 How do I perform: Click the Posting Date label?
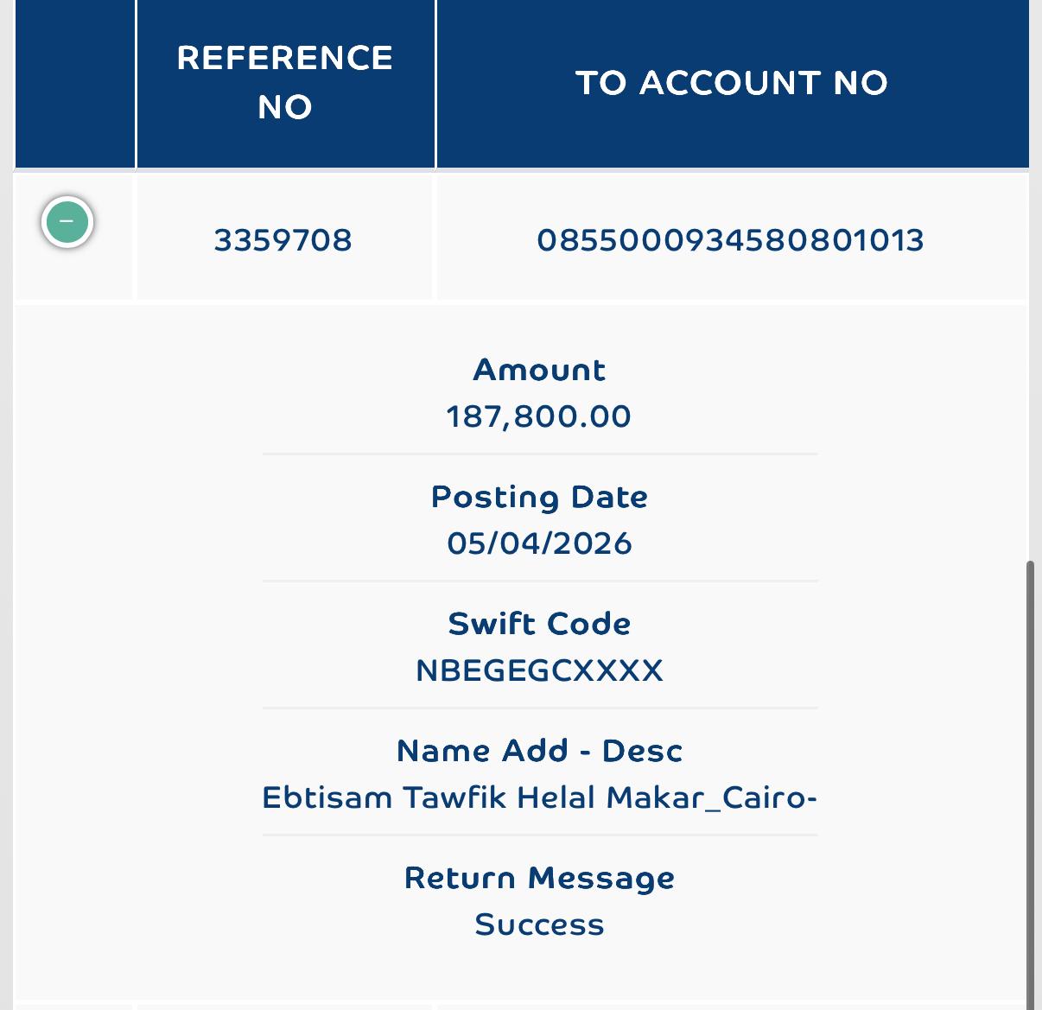[x=539, y=497]
